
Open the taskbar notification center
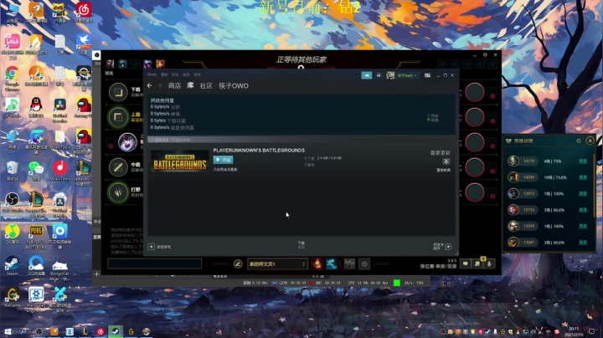pyautogui.click(x=592, y=331)
